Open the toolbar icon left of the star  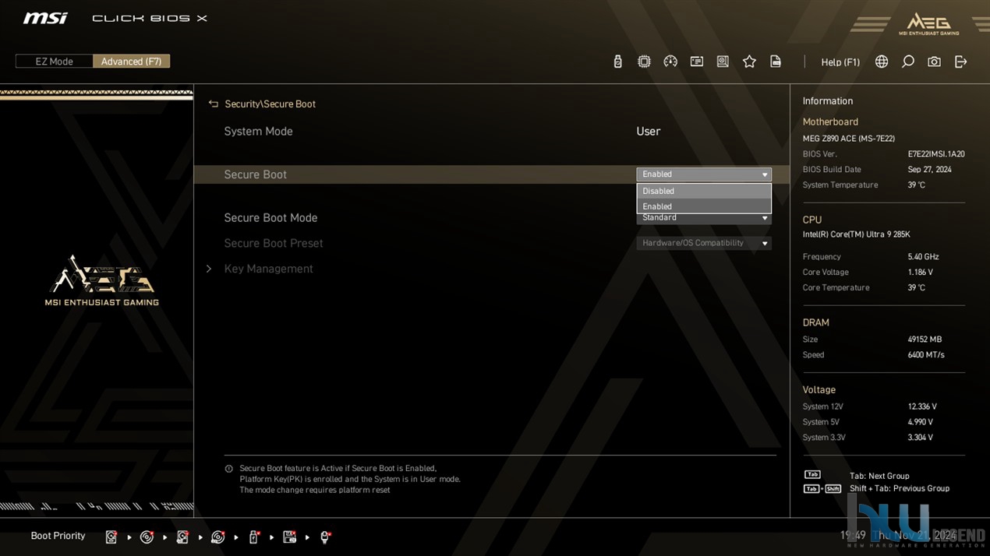(723, 62)
